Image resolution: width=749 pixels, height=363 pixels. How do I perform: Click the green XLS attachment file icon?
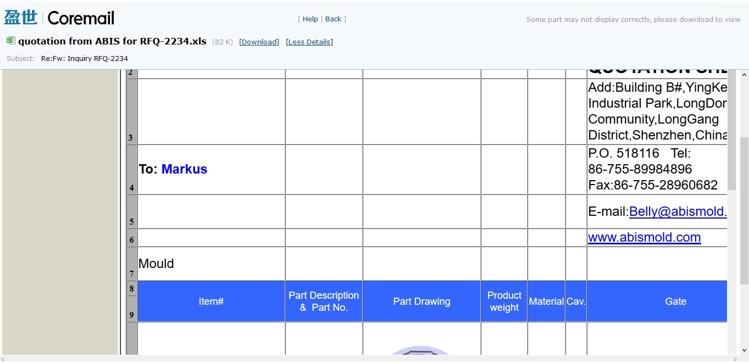(x=10, y=41)
